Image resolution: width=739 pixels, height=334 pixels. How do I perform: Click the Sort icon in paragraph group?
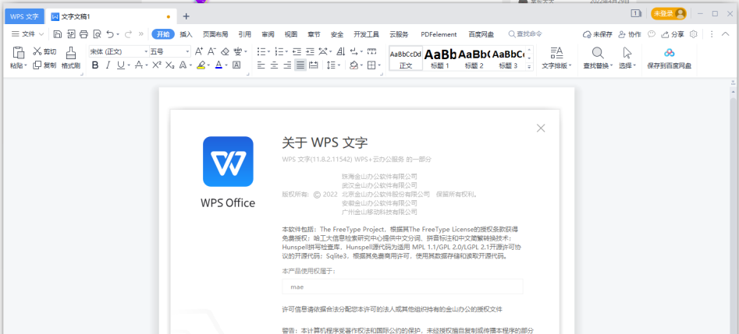341,51
